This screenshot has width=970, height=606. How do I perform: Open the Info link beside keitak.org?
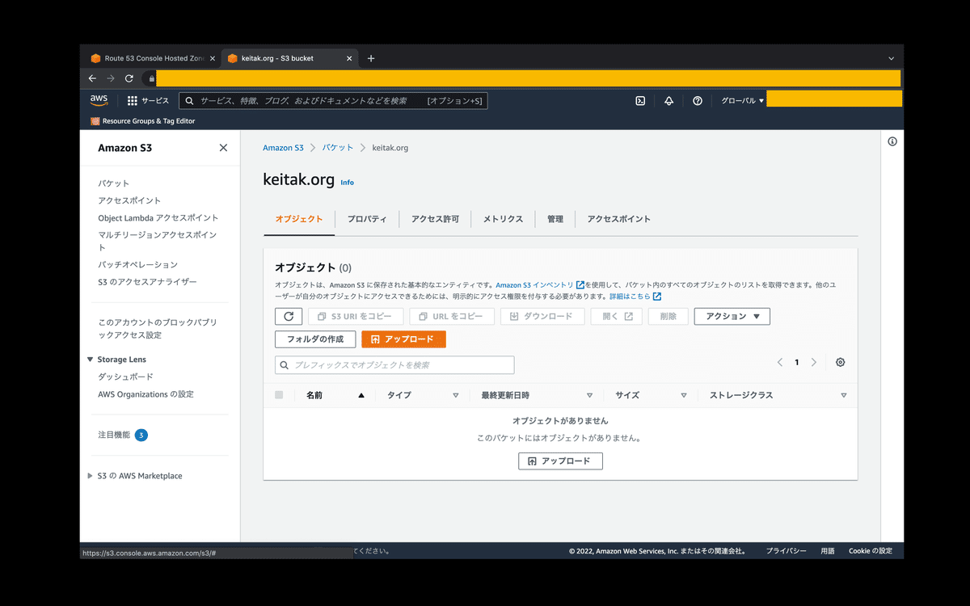(347, 183)
